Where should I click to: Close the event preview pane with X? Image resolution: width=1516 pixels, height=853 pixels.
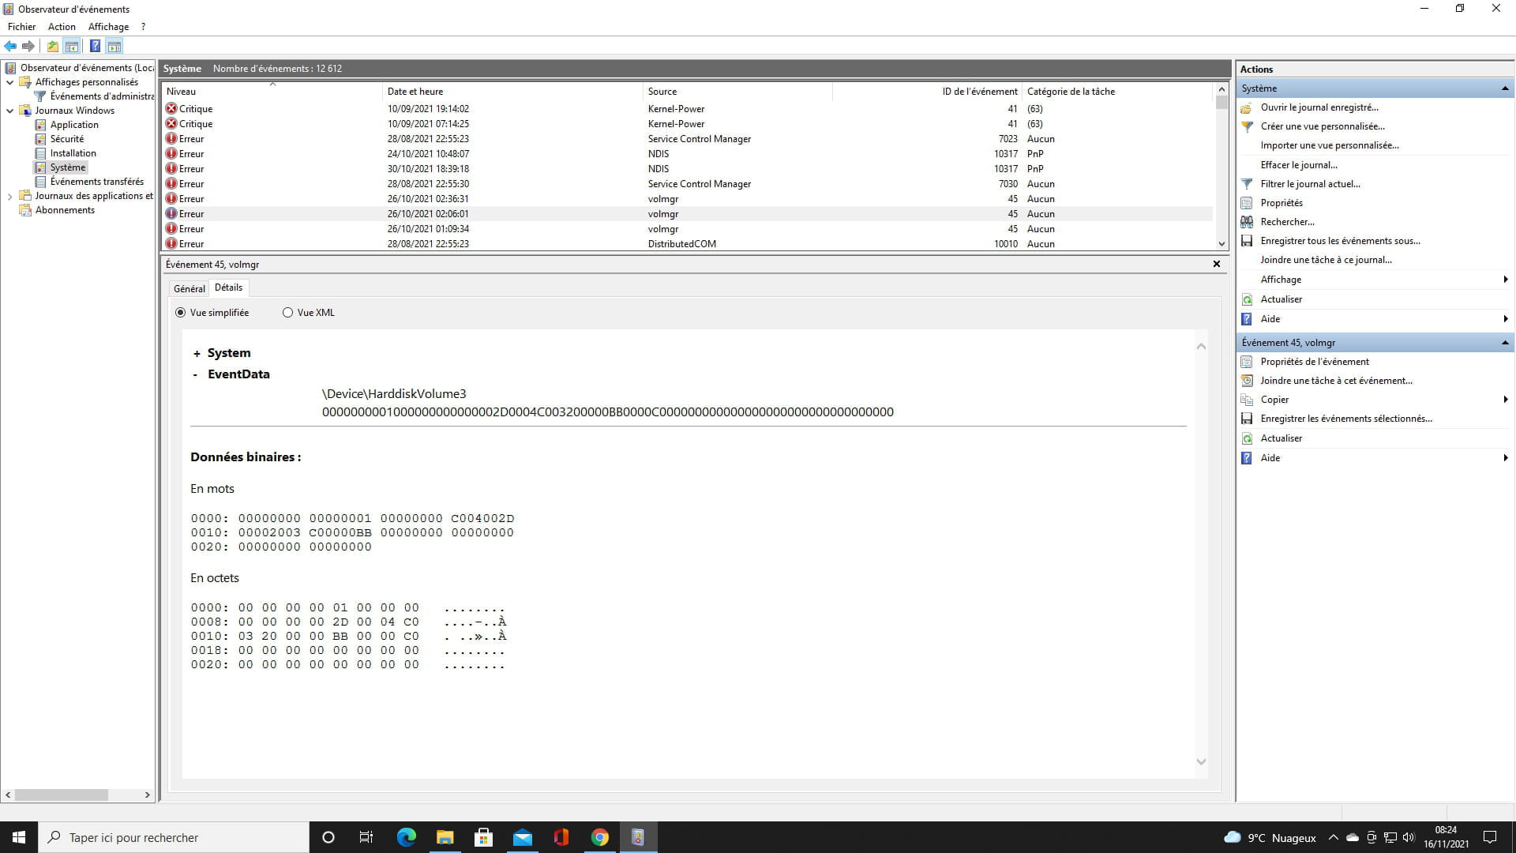(x=1217, y=265)
